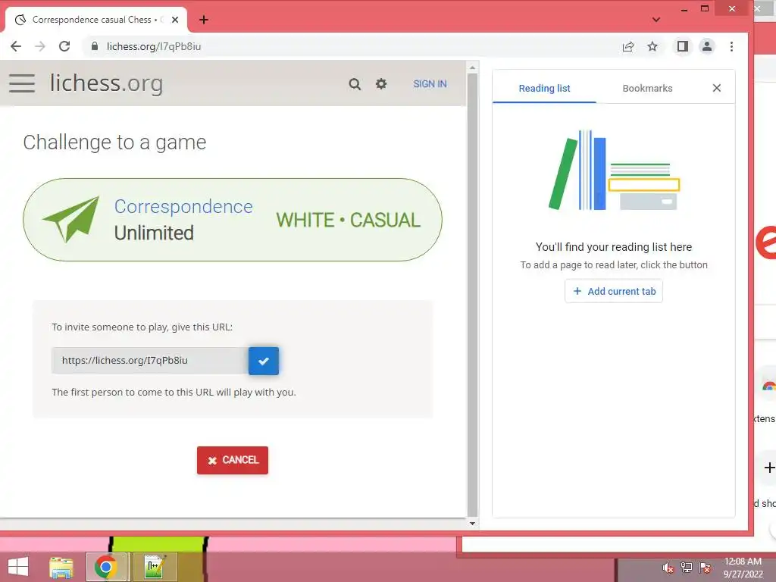The height and width of the screenshot is (582, 776).
Task: Open lichess settings gear icon
Action: 381,83
